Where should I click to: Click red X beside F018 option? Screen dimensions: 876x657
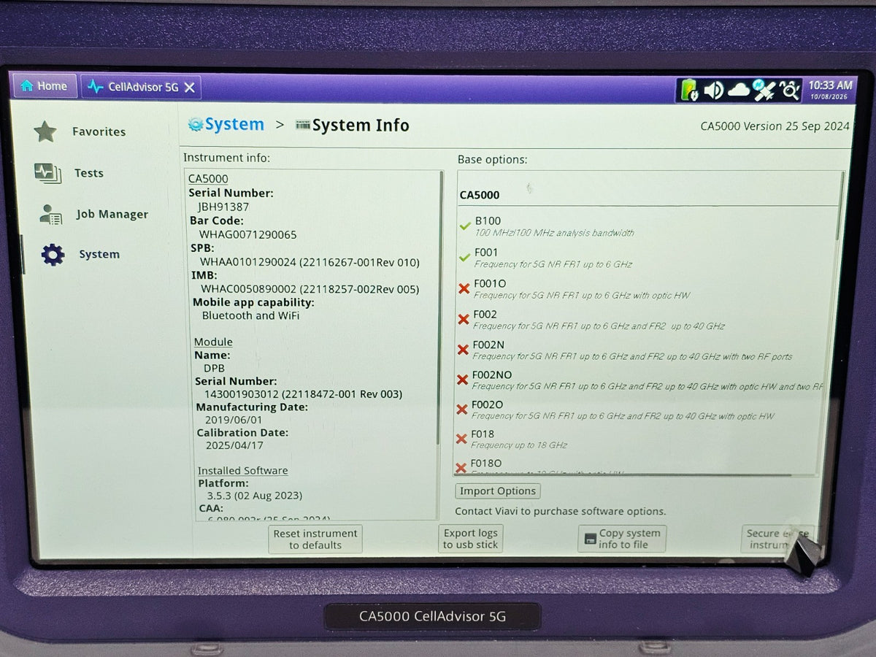point(461,439)
